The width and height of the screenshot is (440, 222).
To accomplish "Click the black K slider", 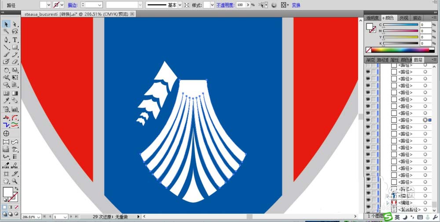I will 400,43.
